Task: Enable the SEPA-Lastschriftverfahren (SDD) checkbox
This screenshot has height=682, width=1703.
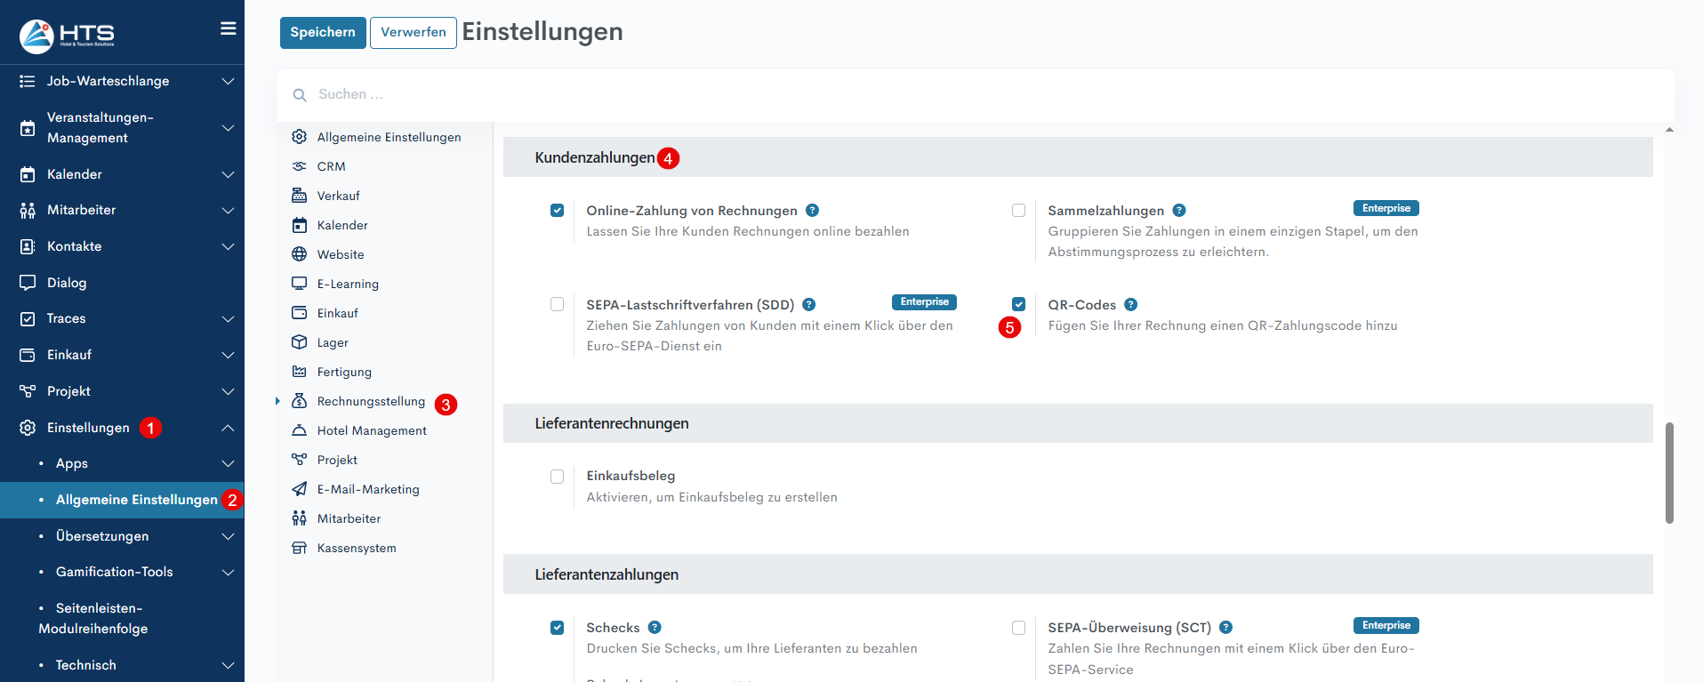Action: point(557,304)
